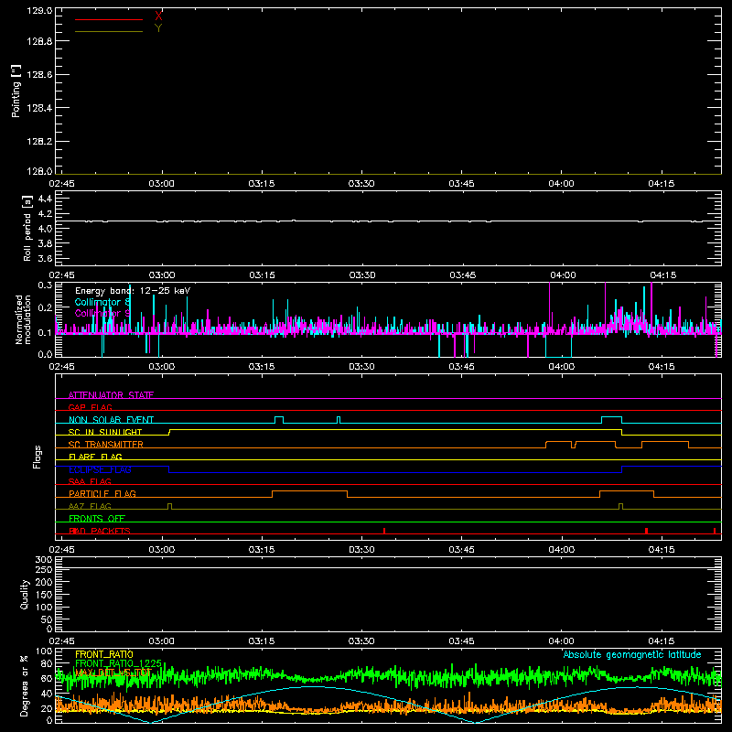Viewport: 732px width, 732px height.
Task: Click the orange MAX_DET_VS_TOT legend entry
Action: tap(113, 673)
